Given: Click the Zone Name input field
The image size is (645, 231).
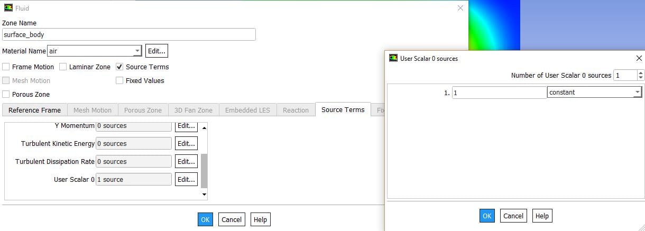Looking at the screenshot, I should (129, 34).
